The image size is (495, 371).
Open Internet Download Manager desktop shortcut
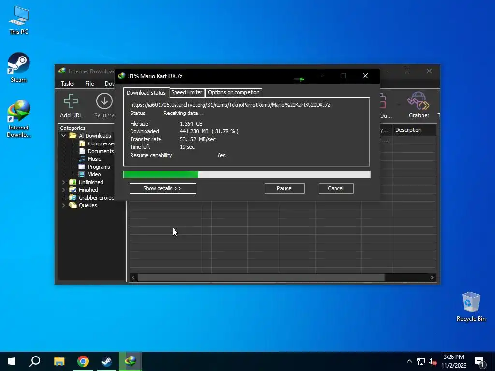point(19,118)
